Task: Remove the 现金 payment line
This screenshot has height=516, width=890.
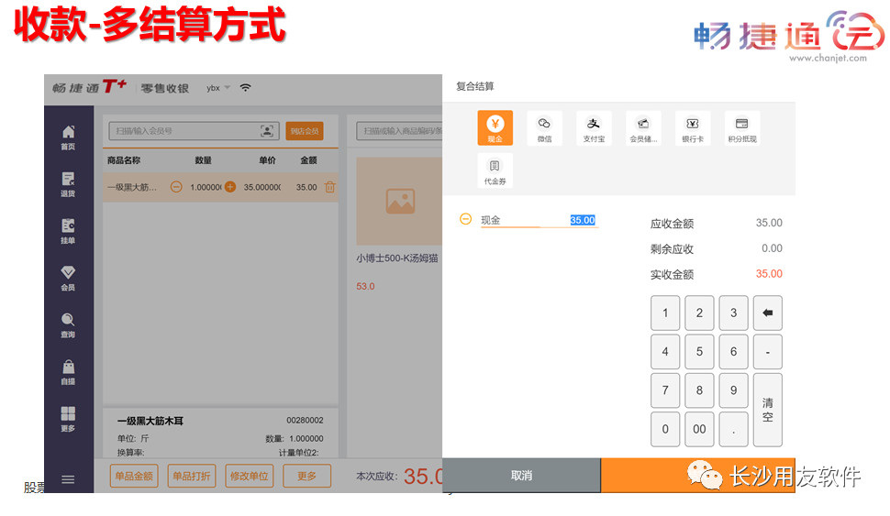Action: coord(465,219)
